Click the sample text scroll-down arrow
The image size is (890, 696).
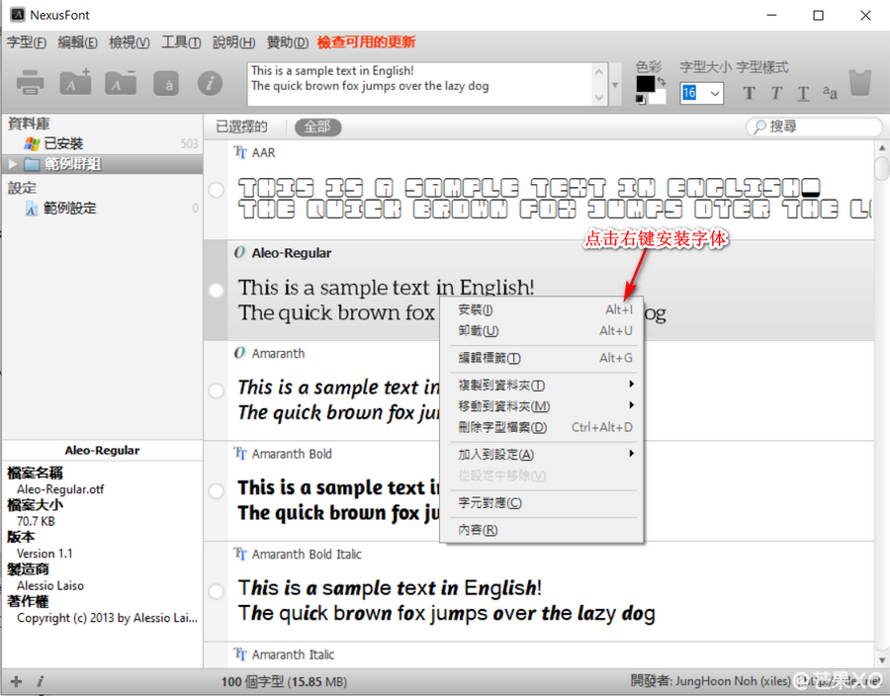pos(598,98)
